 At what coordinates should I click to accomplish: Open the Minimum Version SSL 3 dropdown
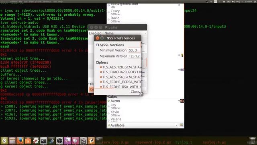click(x=134, y=50)
